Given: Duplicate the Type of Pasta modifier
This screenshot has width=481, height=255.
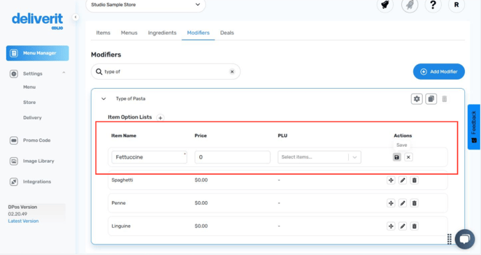Looking at the screenshot, I should click(431, 99).
